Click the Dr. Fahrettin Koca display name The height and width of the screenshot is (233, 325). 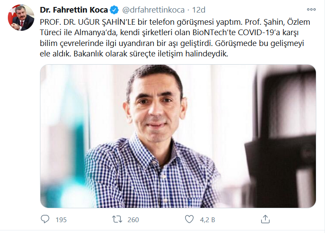74,10
